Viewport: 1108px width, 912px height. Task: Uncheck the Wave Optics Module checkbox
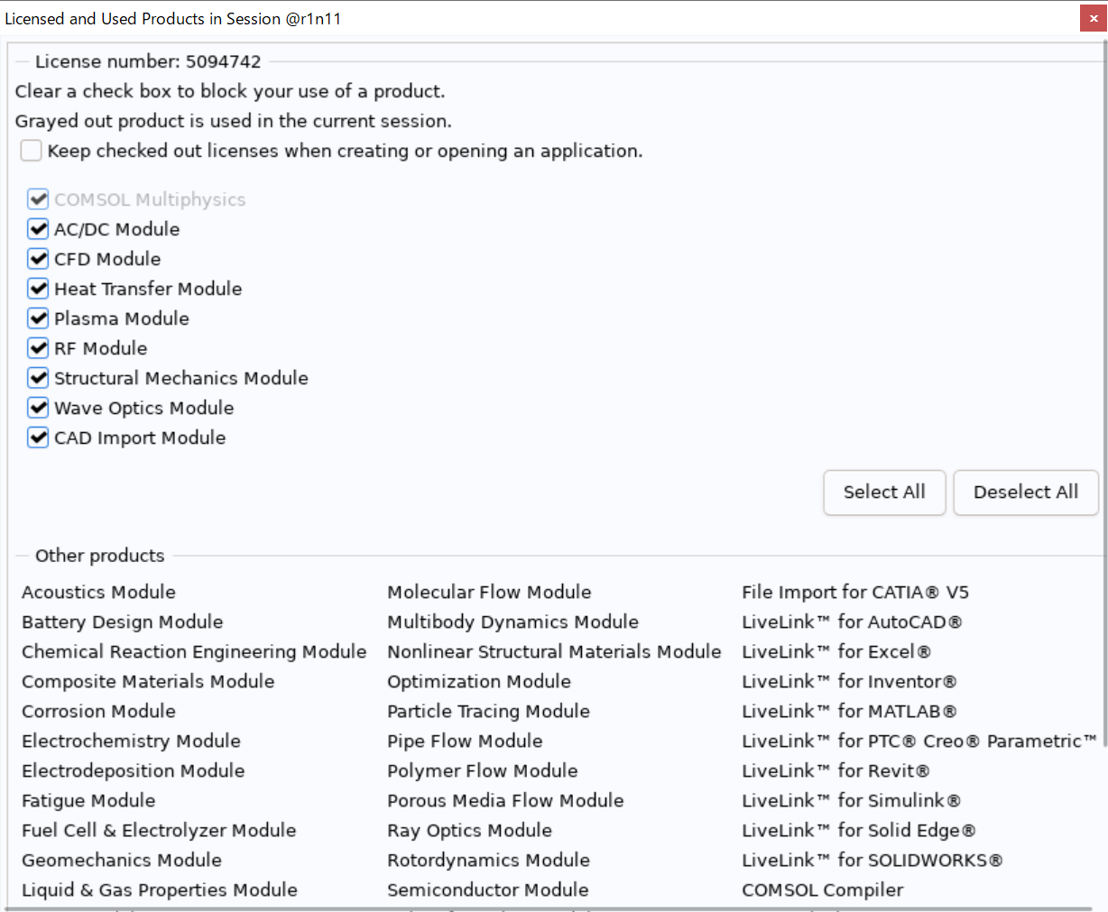click(38, 408)
